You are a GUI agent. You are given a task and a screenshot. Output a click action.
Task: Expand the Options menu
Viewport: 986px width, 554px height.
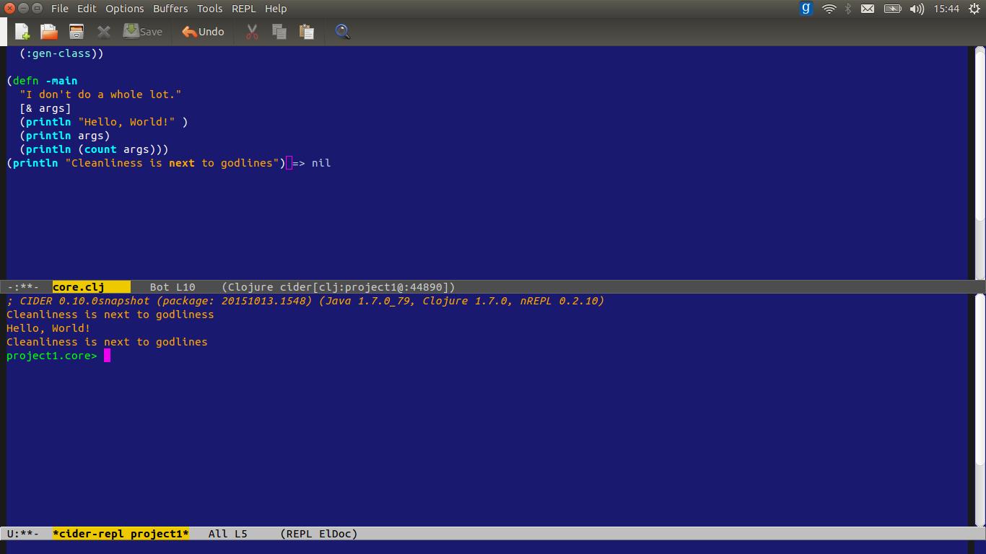click(x=125, y=9)
